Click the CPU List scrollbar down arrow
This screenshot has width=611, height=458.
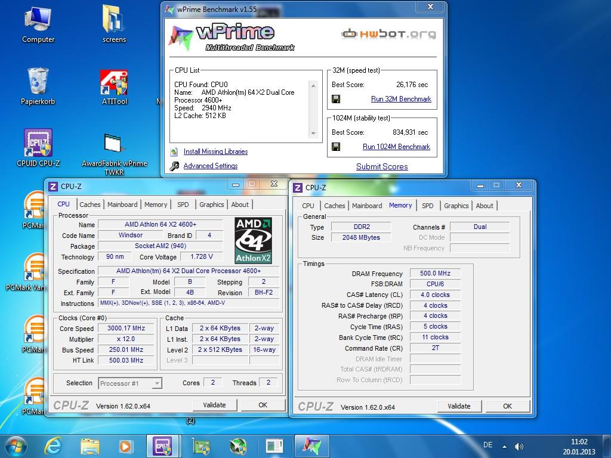pos(313,134)
